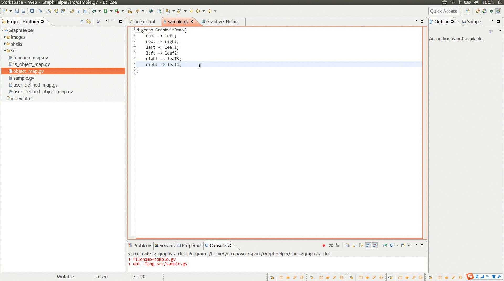Click the External Tools run icon
The image size is (504, 281).
[117, 11]
